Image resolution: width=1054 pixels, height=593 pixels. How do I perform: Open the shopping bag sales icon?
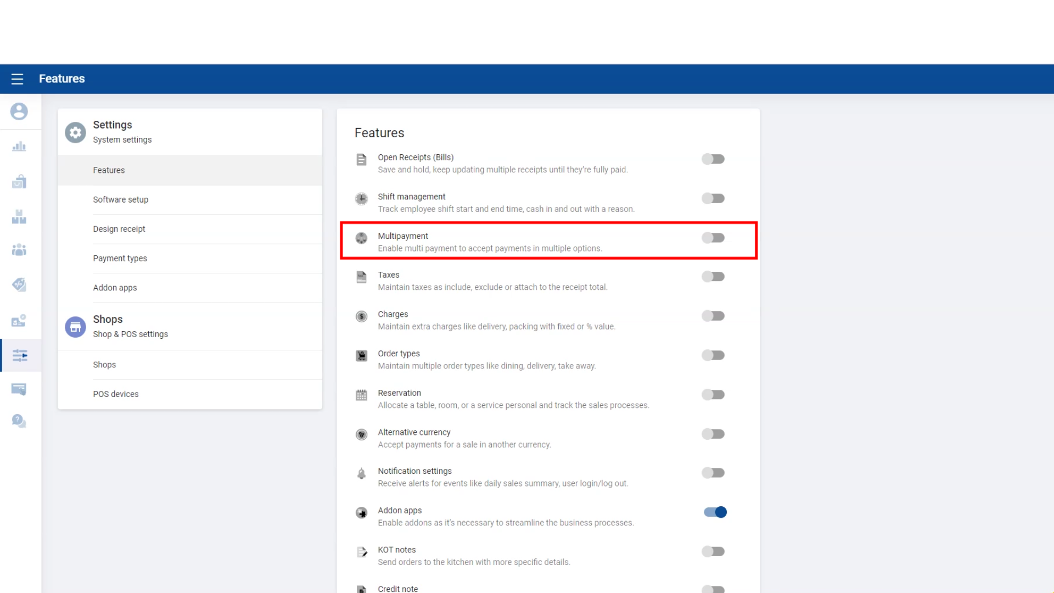click(19, 182)
